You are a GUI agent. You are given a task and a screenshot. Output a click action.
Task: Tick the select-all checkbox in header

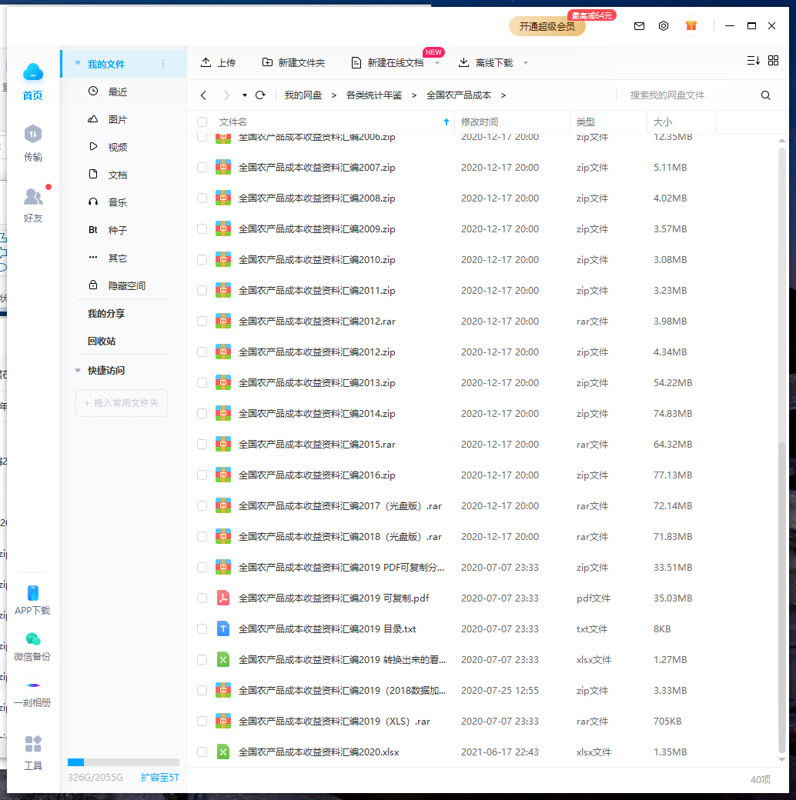pyautogui.click(x=202, y=122)
